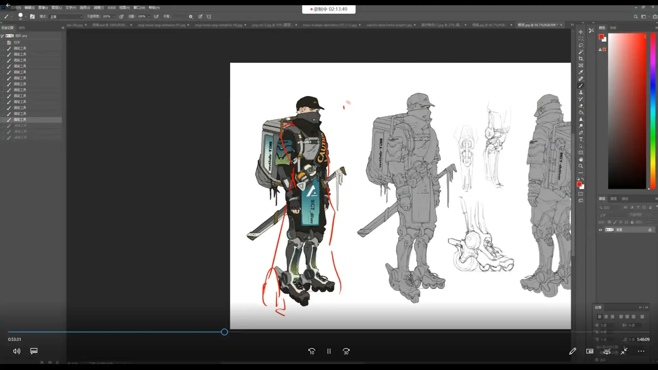Select the Crop tool
The width and height of the screenshot is (658, 370).
[581, 59]
